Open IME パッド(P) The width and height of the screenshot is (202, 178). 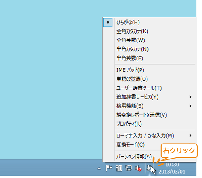149,70
